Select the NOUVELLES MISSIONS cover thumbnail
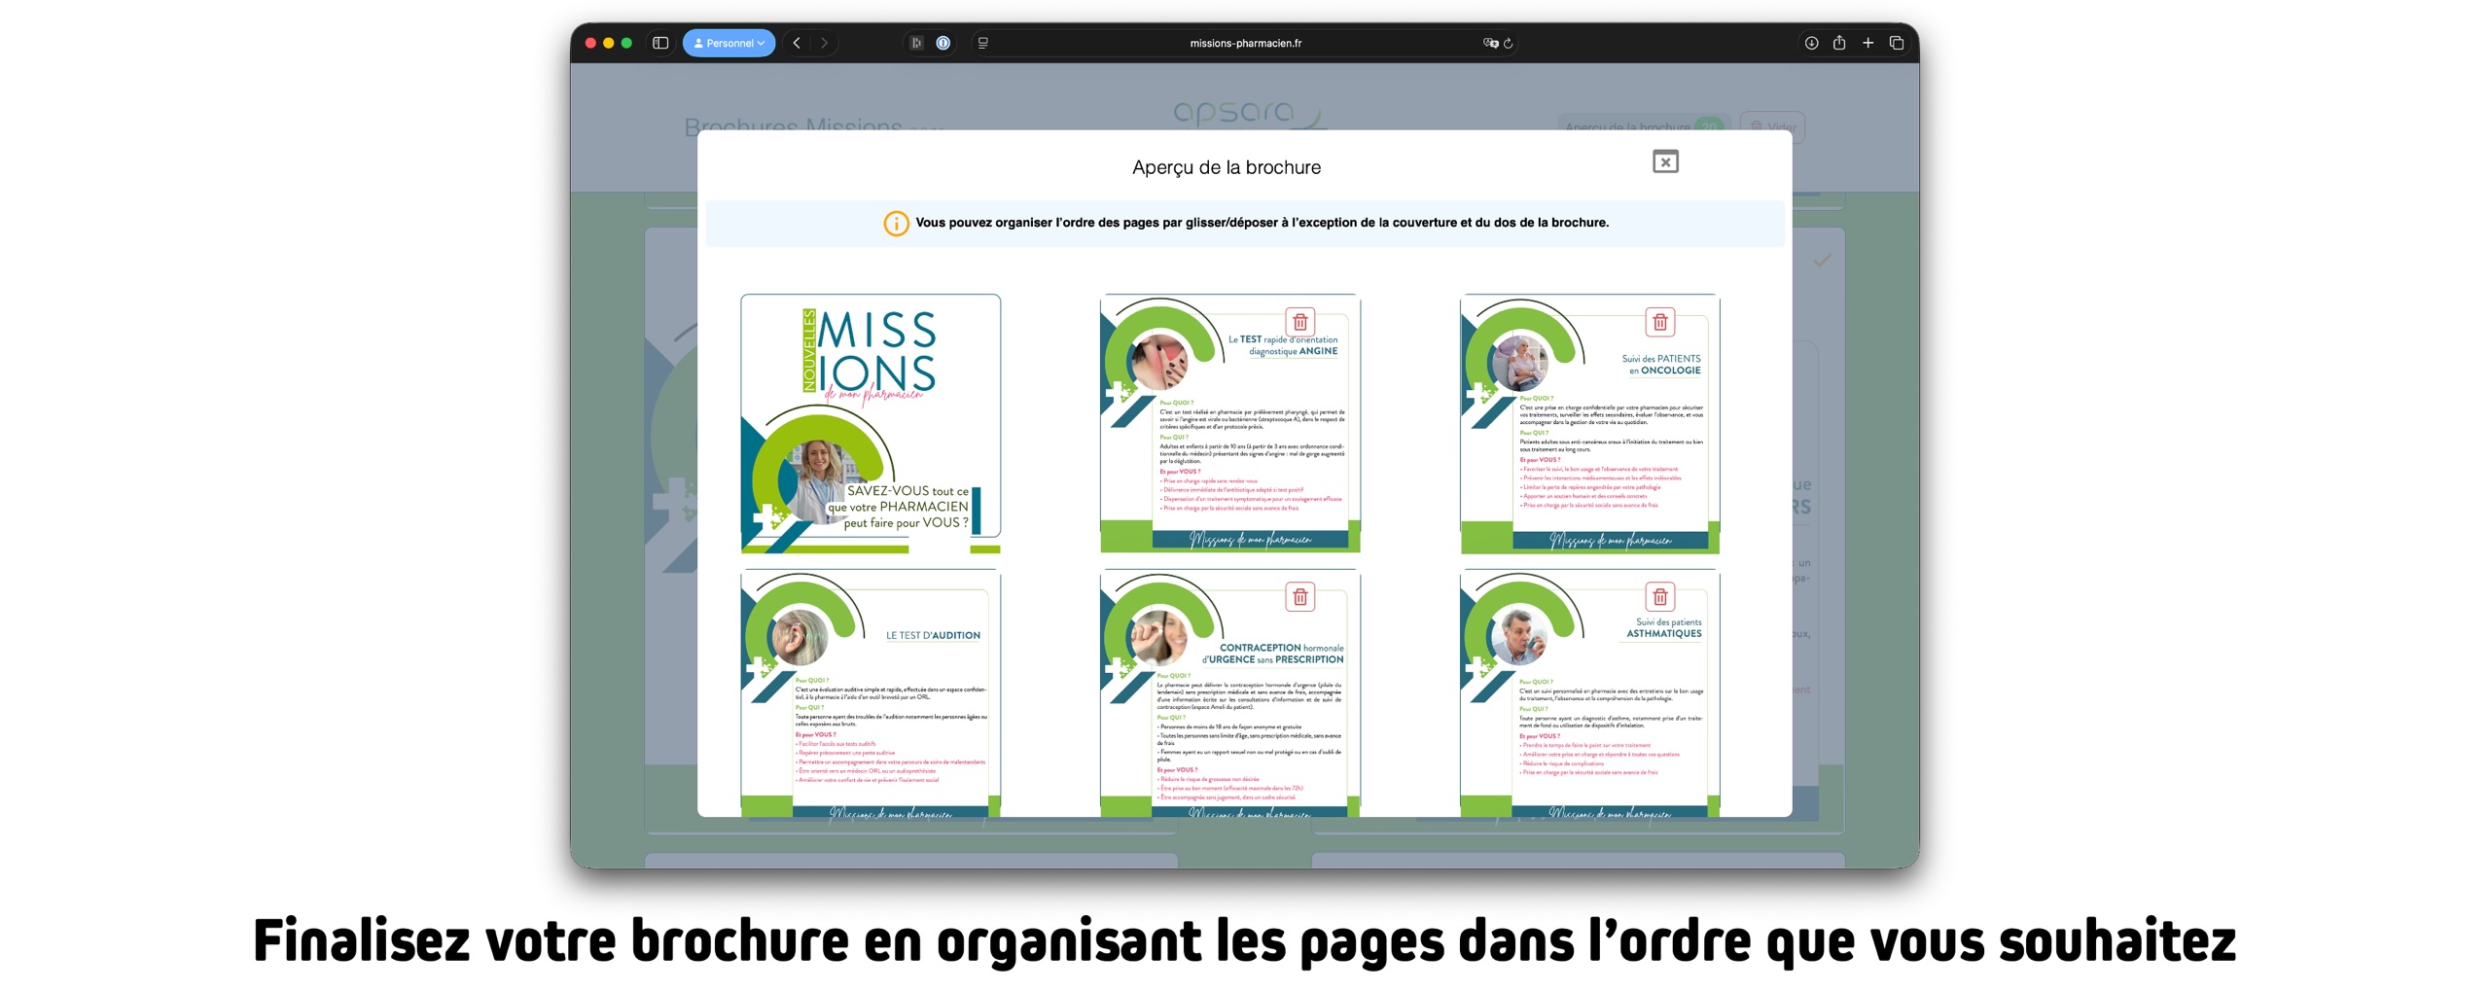Viewport: 2490px width, 991px height. coord(871,423)
